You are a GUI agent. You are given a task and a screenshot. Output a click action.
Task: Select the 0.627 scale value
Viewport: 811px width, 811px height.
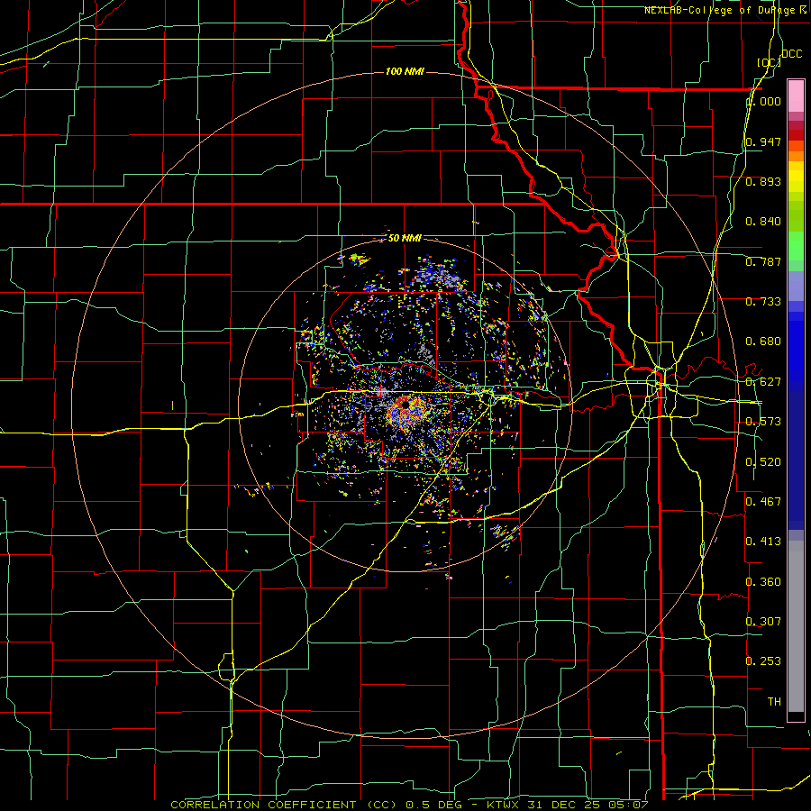tap(763, 382)
